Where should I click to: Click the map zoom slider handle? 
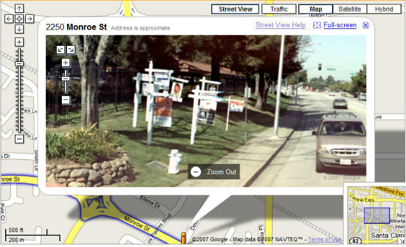19,64
